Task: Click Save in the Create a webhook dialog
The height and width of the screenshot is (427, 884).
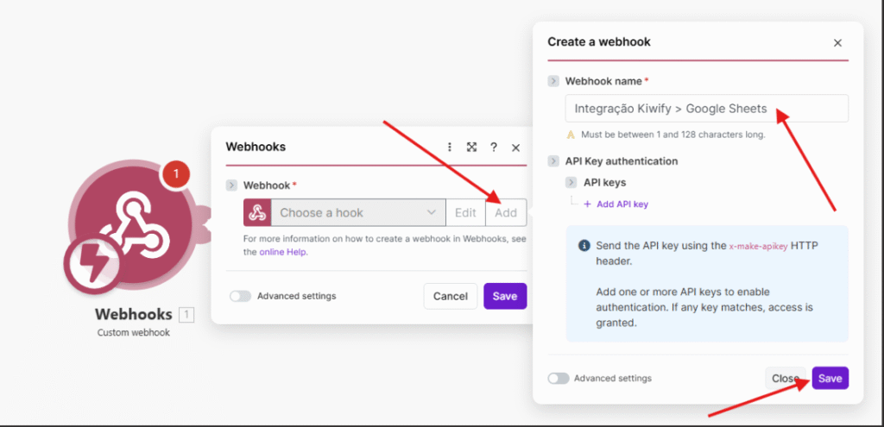Action: click(x=830, y=378)
